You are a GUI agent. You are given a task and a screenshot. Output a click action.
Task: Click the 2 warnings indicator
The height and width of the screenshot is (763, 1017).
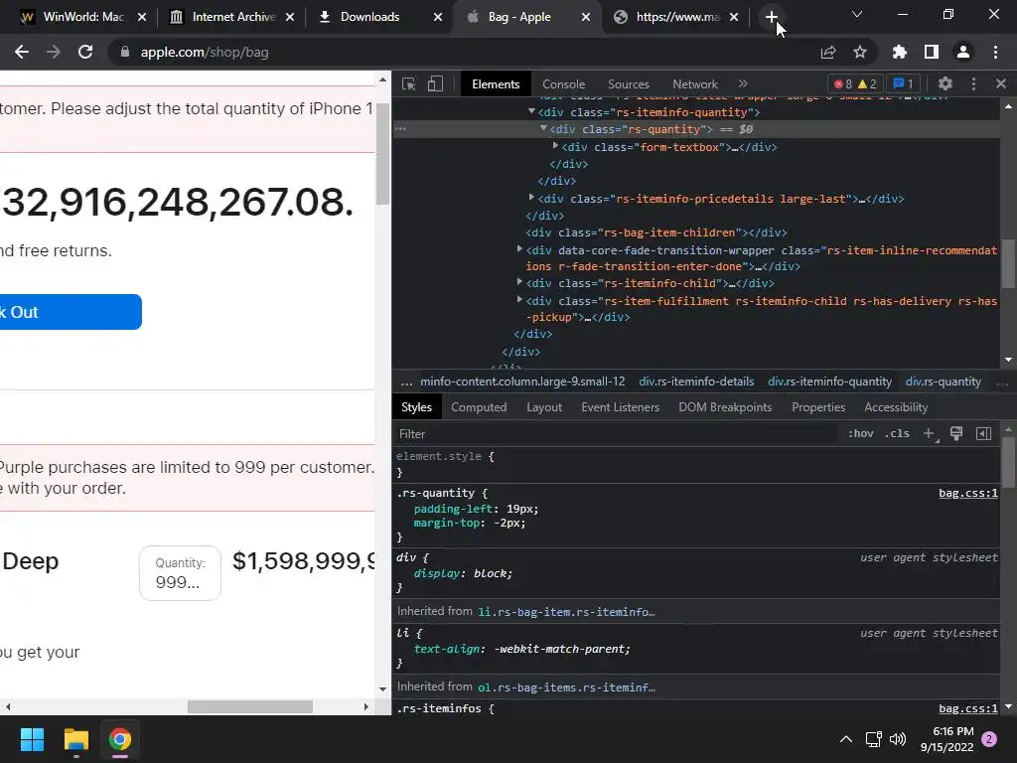point(867,83)
